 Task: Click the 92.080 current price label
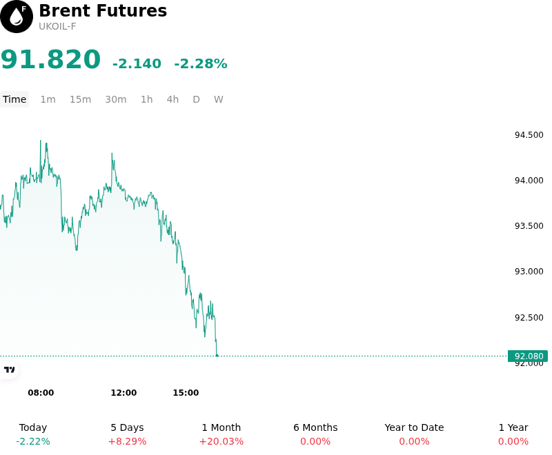click(x=528, y=356)
